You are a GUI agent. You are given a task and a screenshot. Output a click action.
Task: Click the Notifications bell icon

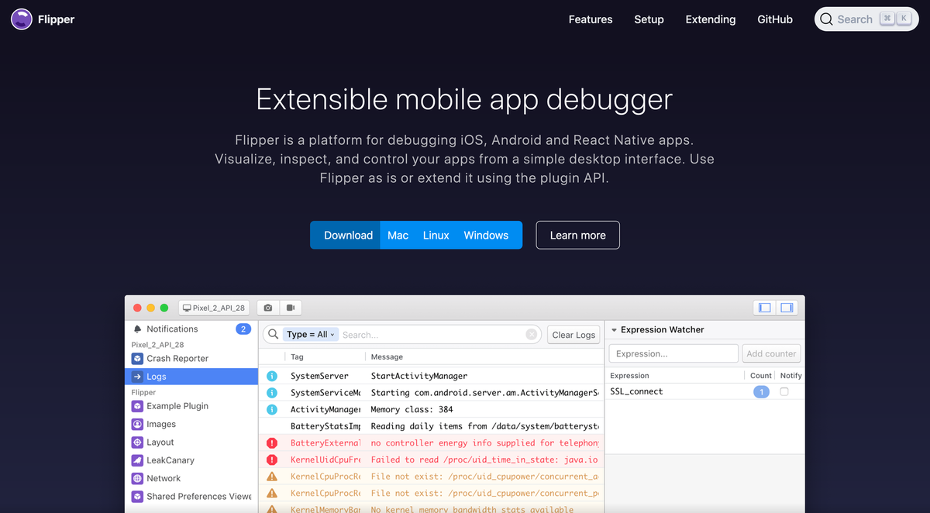(137, 329)
